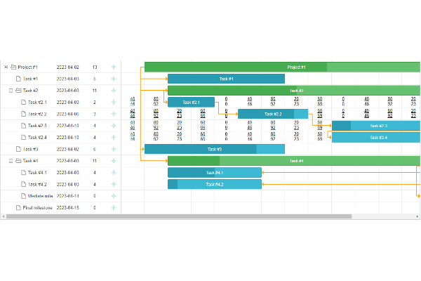This screenshot has height=281, width=421.
Task: Collapse the Task #4 group
Action: 11,161
